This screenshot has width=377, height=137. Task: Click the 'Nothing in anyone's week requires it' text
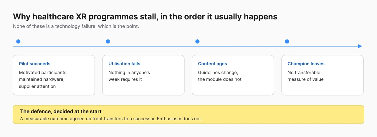point(129,76)
